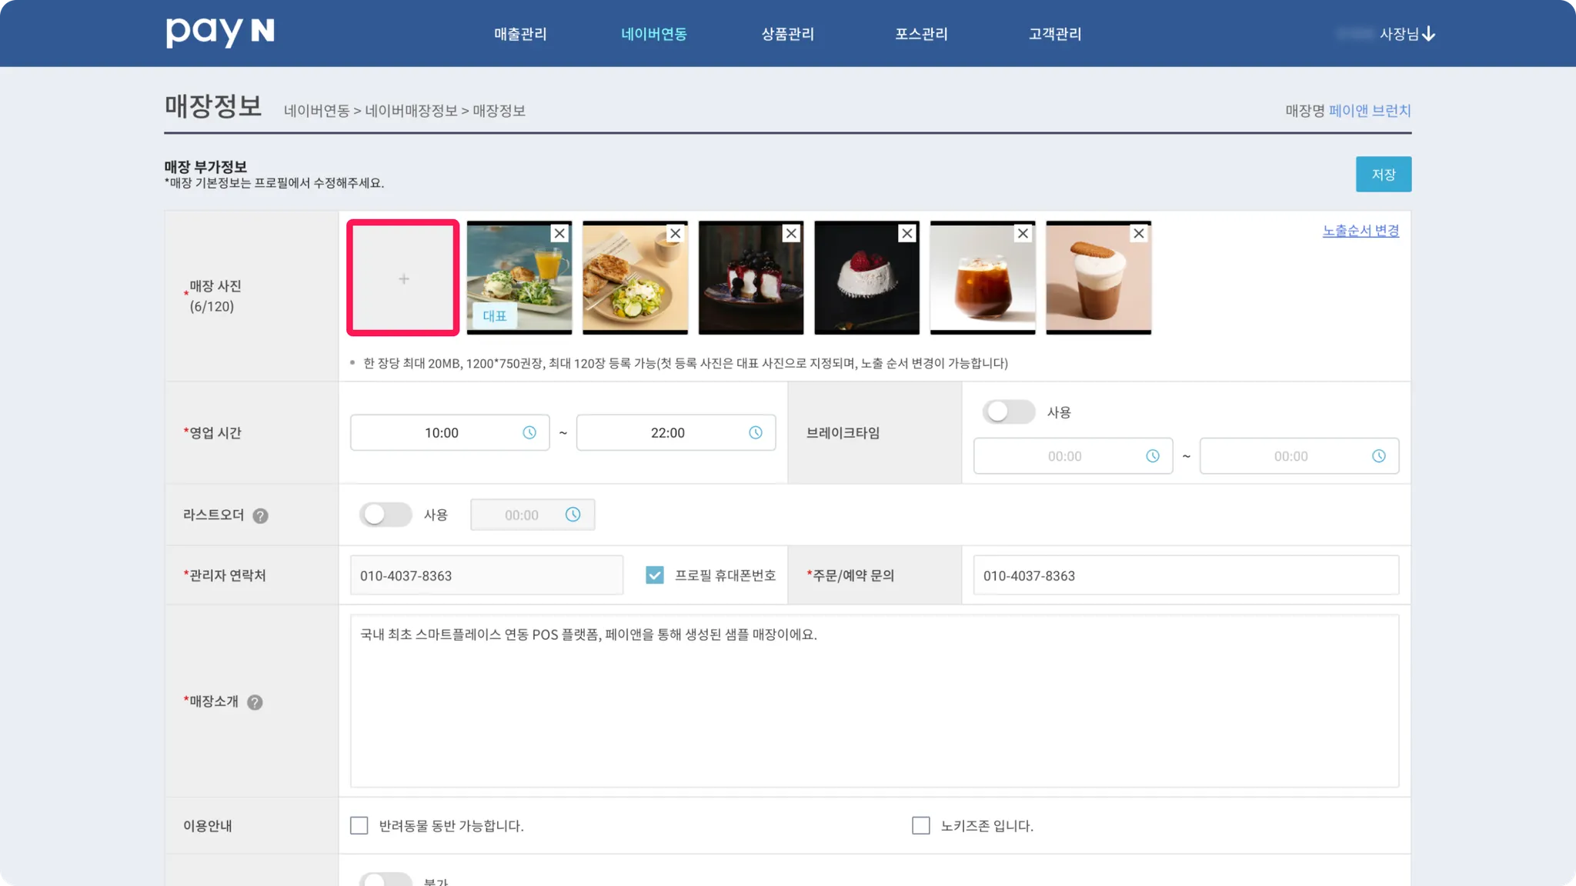1576x886 pixels.
Task: Tick the 노키즈존 입니다 checkbox
Action: (x=920, y=825)
